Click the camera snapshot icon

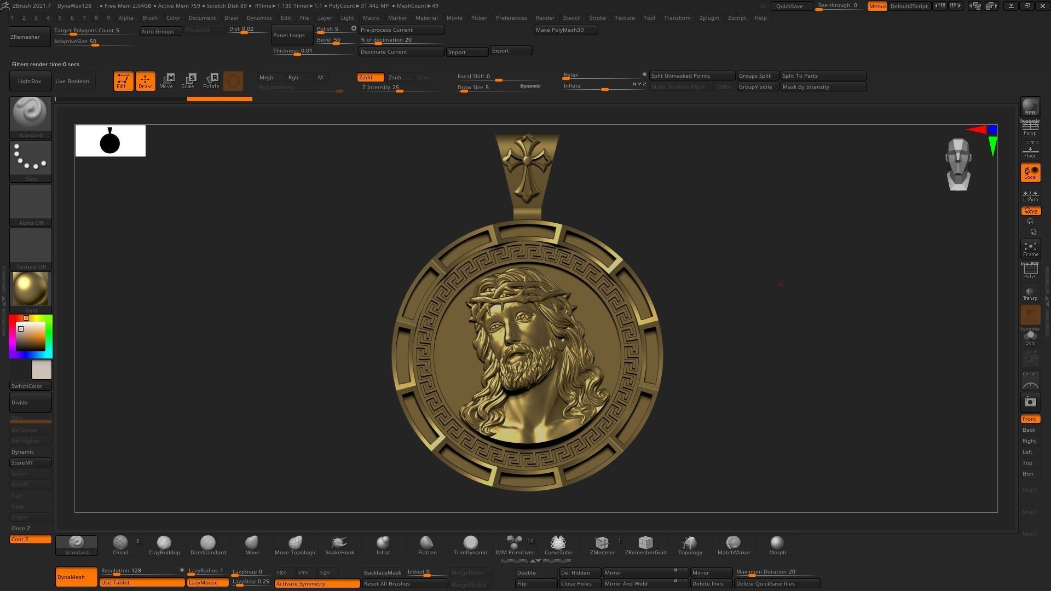coord(1030,402)
